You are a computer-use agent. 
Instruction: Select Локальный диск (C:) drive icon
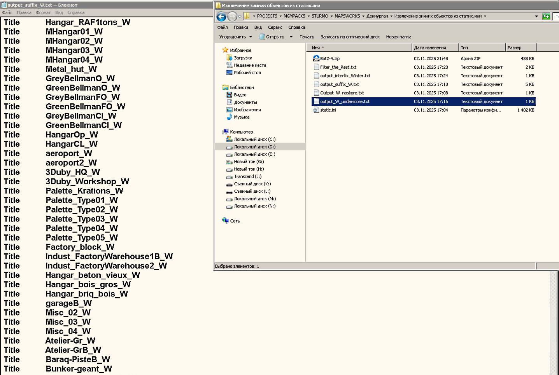tap(229, 139)
